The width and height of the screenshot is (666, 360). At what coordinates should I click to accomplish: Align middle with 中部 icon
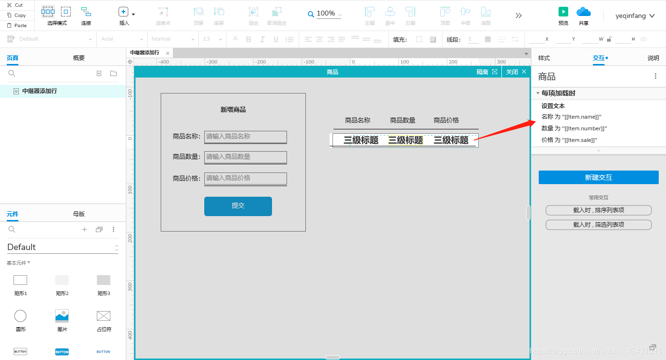point(466,12)
